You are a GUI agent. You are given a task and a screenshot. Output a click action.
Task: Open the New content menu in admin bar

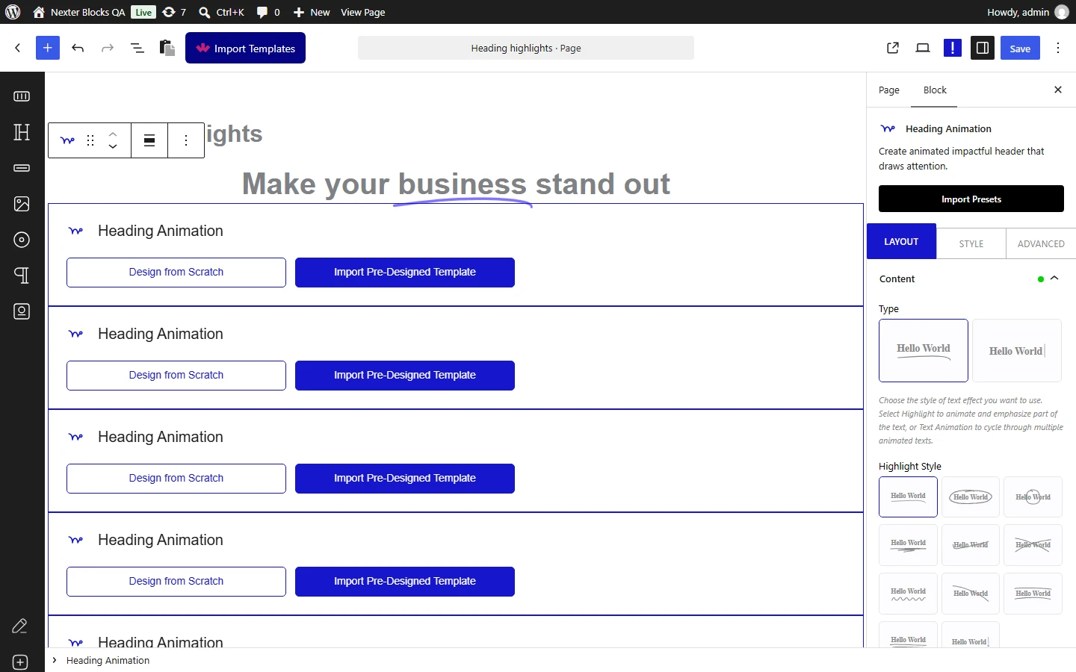click(312, 12)
